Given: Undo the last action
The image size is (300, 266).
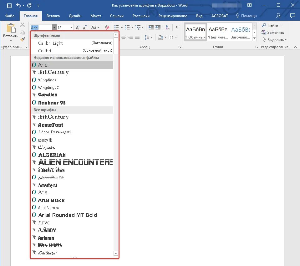Looking at the screenshot, I should pos(18,5).
